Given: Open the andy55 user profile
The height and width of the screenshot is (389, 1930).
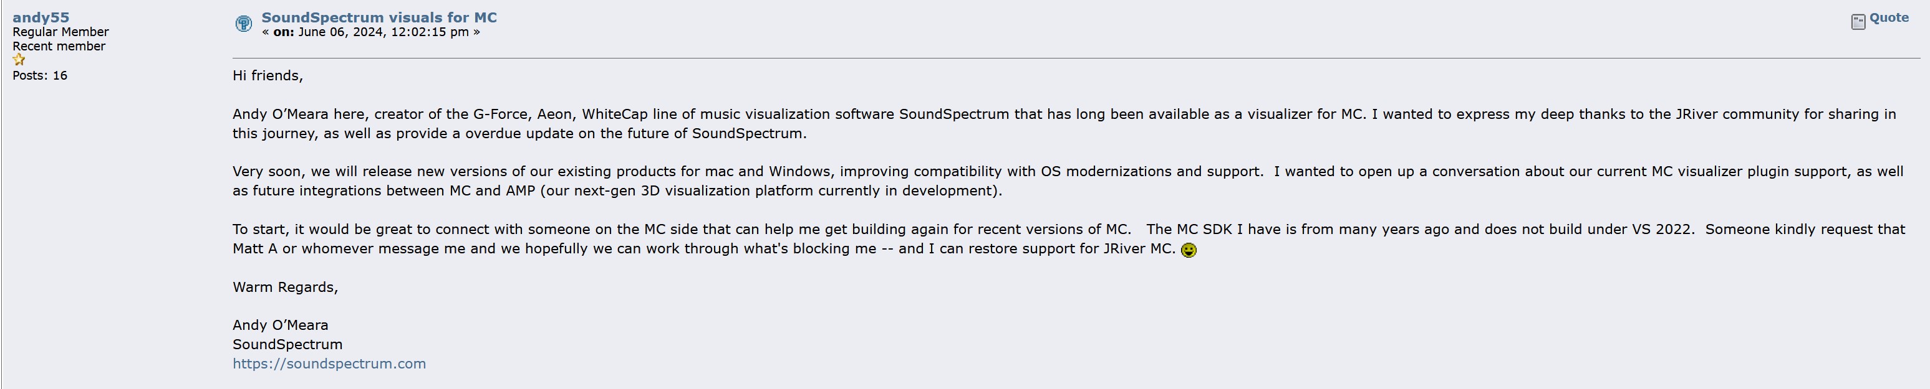Looking at the screenshot, I should tap(41, 17).
